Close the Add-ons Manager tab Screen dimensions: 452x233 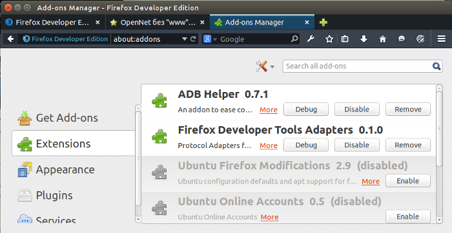tap(307, 23)
